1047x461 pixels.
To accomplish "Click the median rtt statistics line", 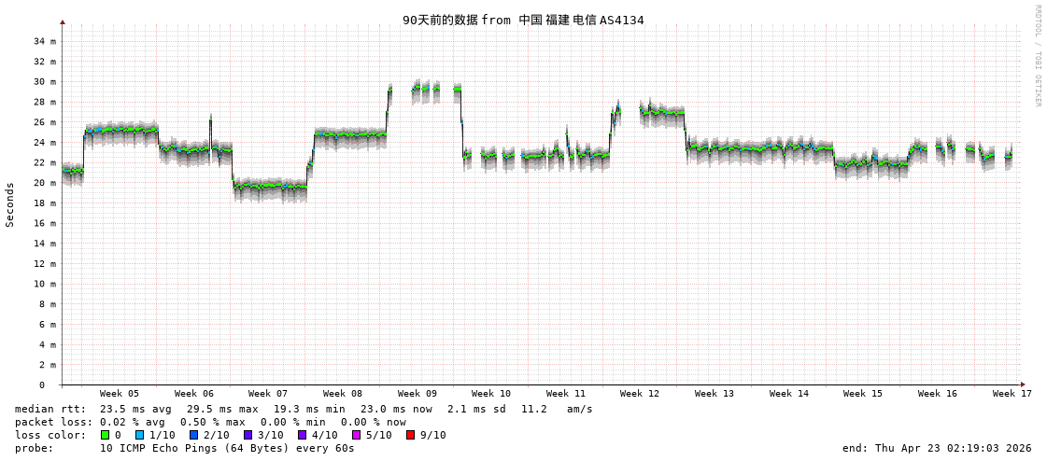I will (304, 409).
